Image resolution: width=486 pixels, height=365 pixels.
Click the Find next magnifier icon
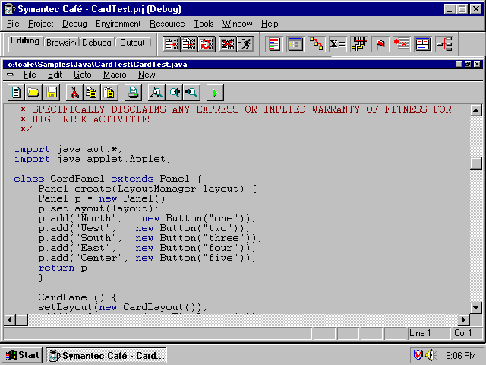click(191, 93)
